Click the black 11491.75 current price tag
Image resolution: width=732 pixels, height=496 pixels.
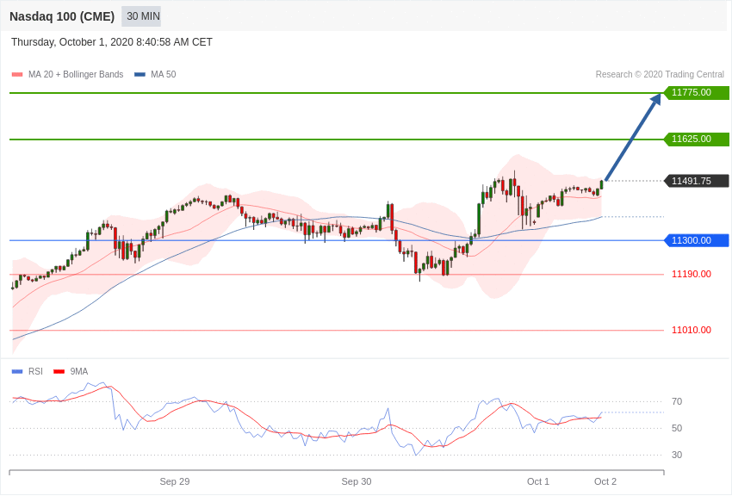click(x=697, y=181)
